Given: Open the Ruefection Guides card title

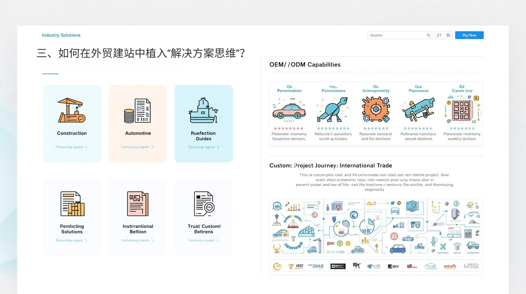Looking at the screenshot, I should click(x=203, y=136).
